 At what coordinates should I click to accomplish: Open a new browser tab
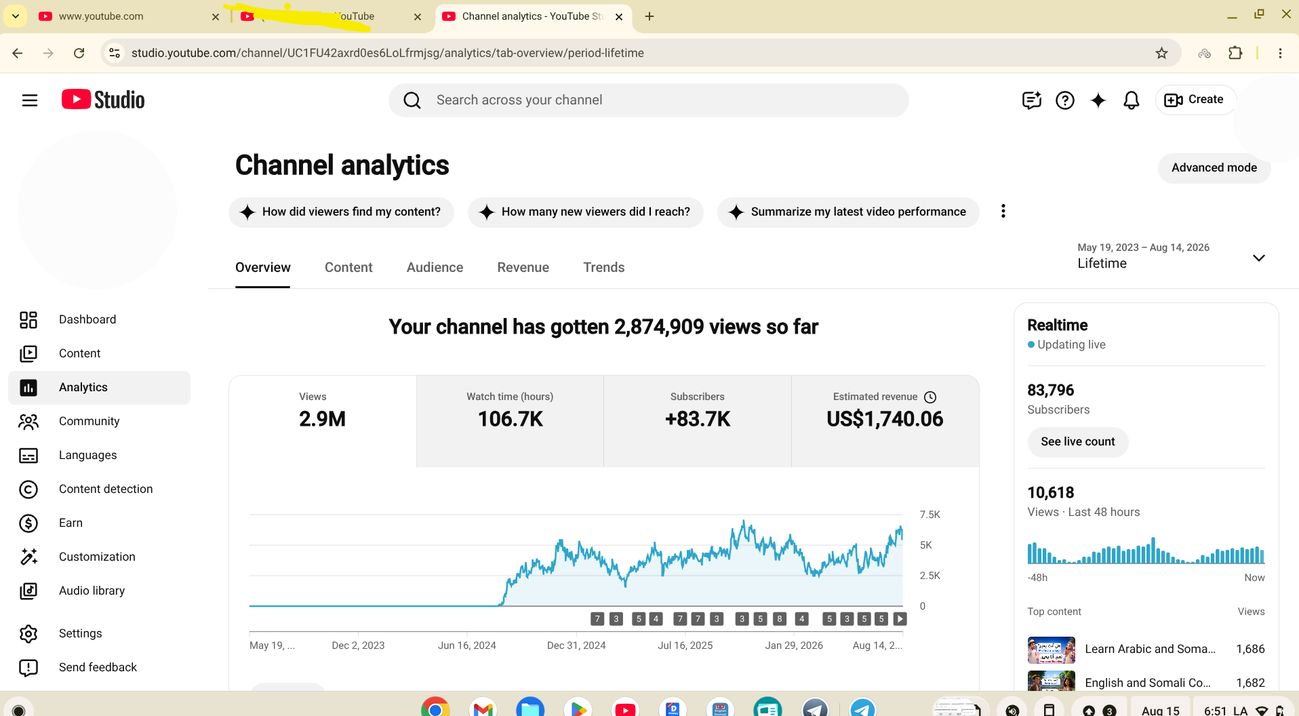click(x=649, y=16)
